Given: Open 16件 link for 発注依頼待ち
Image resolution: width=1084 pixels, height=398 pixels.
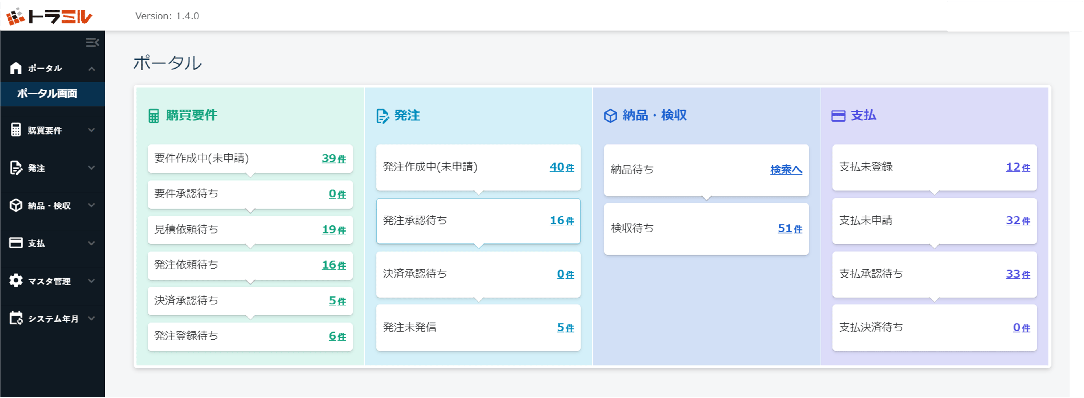Looking at the screenshot, I should coord(334,265).
